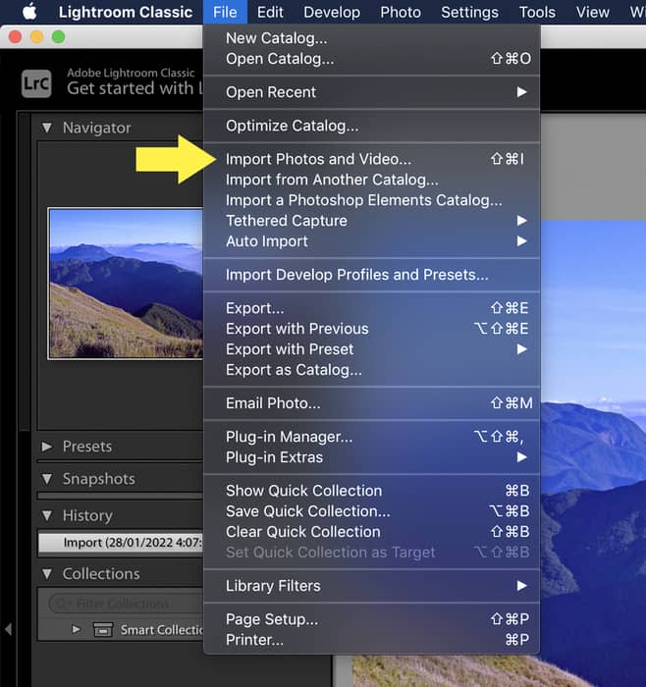
Task: Open the Lightroom Classic menu
Action: click(x=126, y=12)
